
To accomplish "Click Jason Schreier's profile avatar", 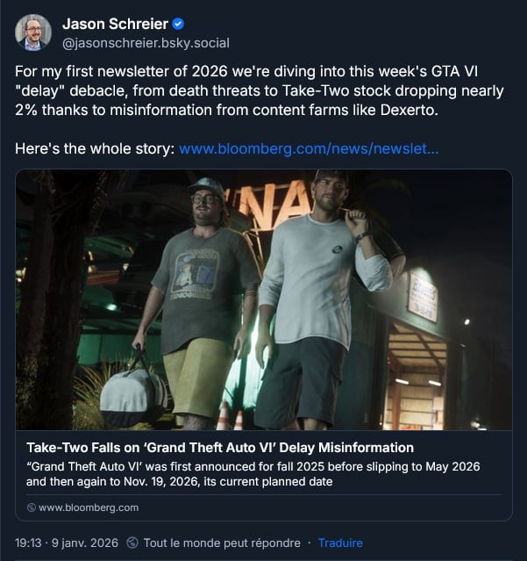I will click(33, 32).
